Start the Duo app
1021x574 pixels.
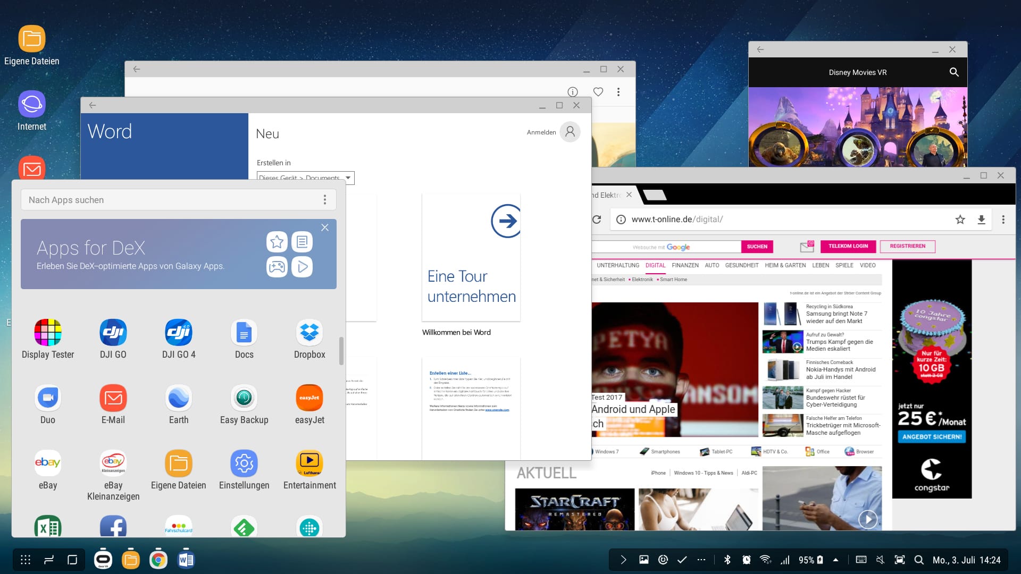click(x=48, y=398)
